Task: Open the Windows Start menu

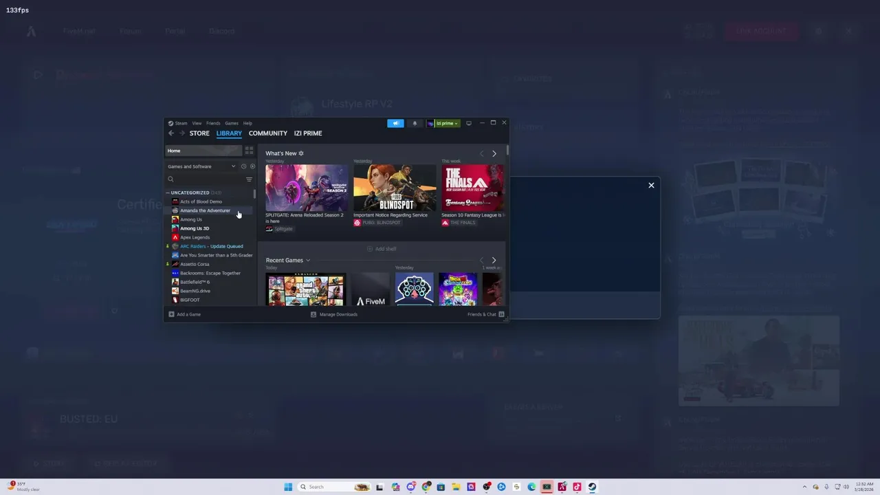Action: click(x=288, y=487)
